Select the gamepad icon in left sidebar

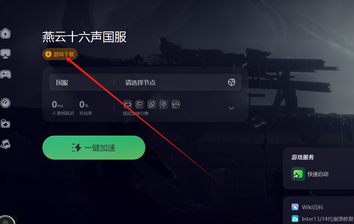click(x=6, y=74)
